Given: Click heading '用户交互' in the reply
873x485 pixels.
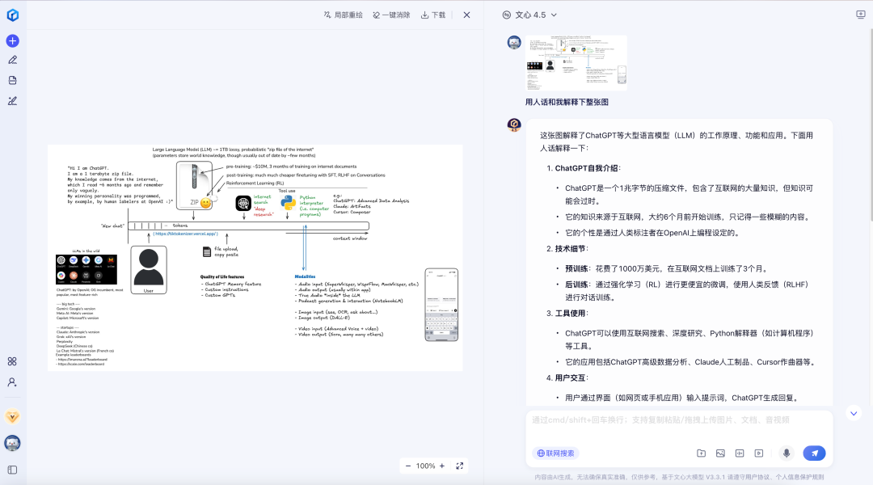Looking at the screenshot, I should click(570, 378).
